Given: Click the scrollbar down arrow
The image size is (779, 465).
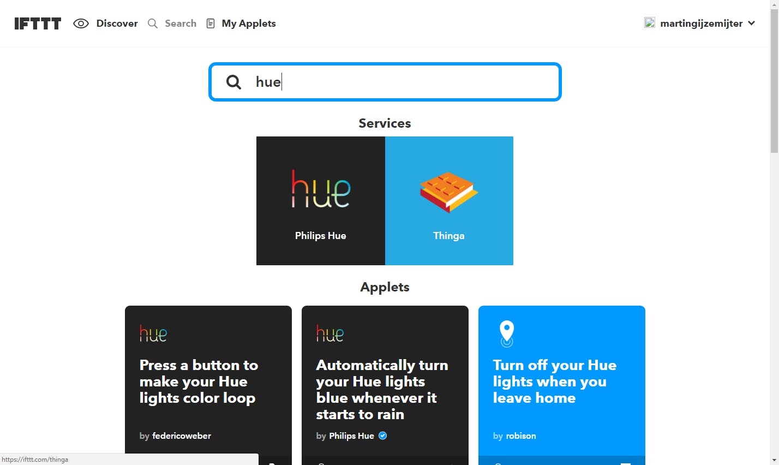Looking at the screenshot, I should coord(774,460).
